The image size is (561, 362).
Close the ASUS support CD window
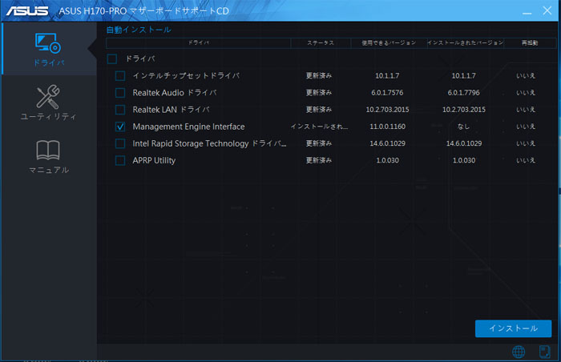[x=547, y=10]
